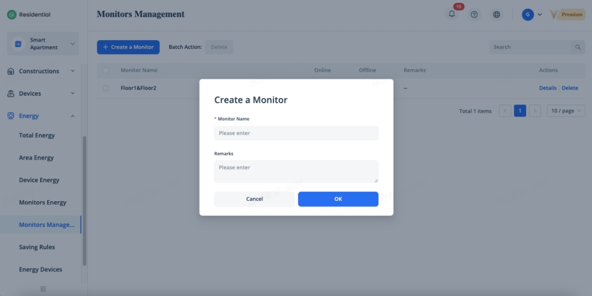
Task: Open Saving Rules in sidebar
Action: [37, 247]
